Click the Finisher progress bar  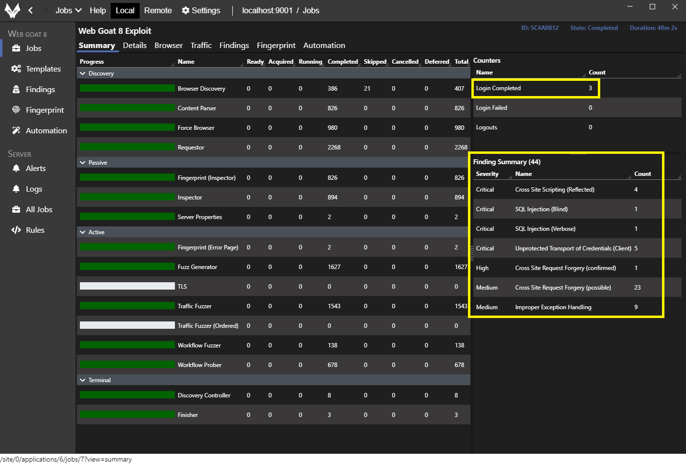(x=127, y=415)
